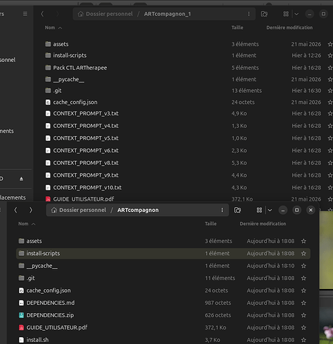Image resolution: width=333 pixels, height=344 pixels.
Task: Sort by Dernière modification in ARTcompagnon window
Action: pyautogui.click(x=263, y=224)
